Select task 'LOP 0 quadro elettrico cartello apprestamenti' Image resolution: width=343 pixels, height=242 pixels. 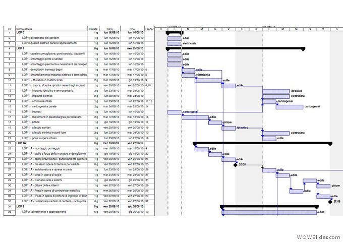(49, 43)
